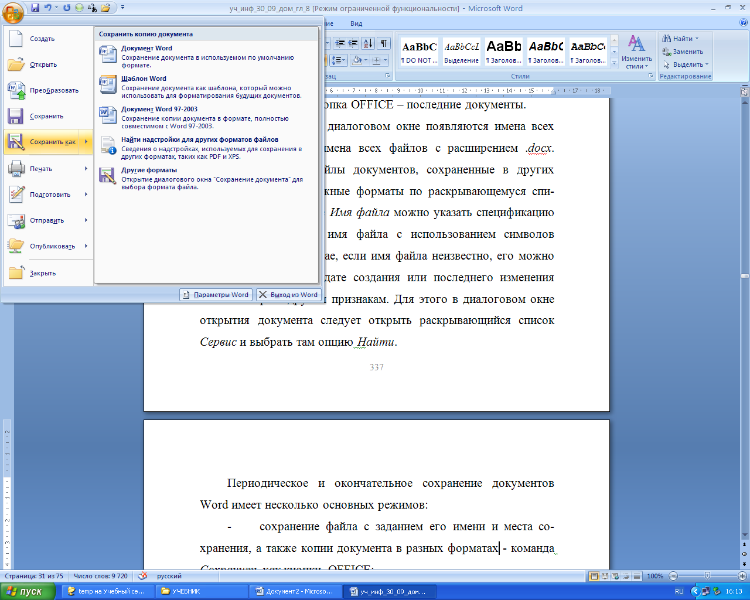750x600 pixels.
Task: Click the open-folder icon in Quick Access toolbar
Action: [105, 8]
